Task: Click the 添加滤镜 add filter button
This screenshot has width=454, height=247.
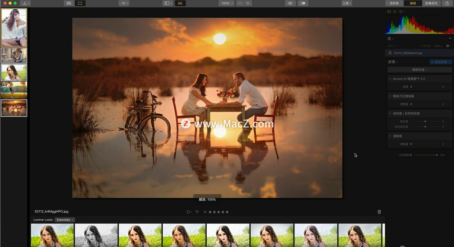Action: [441, 62]
